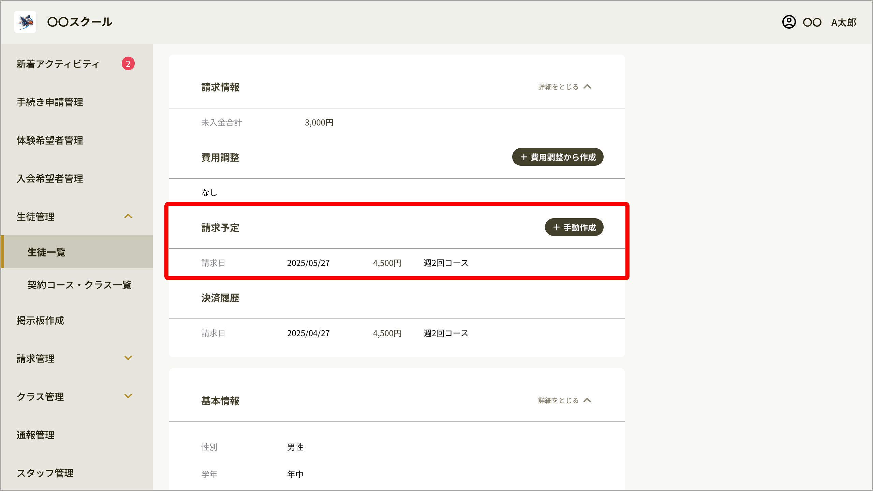This screenshot has width=873, height=491.
Task: Click the ○○スクール header title
Action: (79, 22)
